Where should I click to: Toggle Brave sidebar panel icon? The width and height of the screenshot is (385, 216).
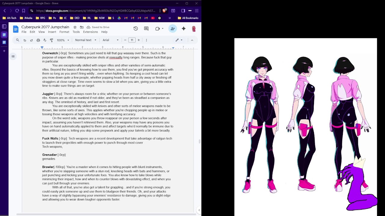click(183, 10)
